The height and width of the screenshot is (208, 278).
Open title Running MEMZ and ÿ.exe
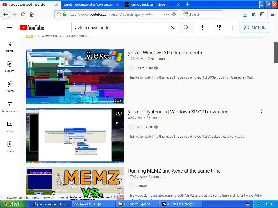click(174, 171)
